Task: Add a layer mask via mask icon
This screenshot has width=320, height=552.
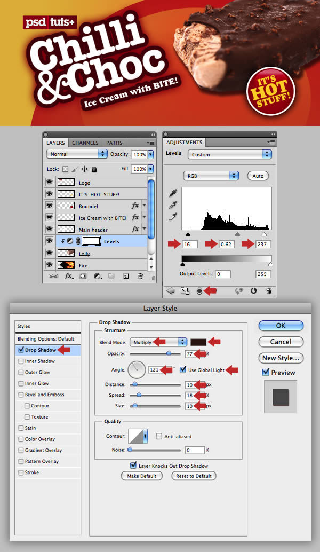Action: click(83, 276)
